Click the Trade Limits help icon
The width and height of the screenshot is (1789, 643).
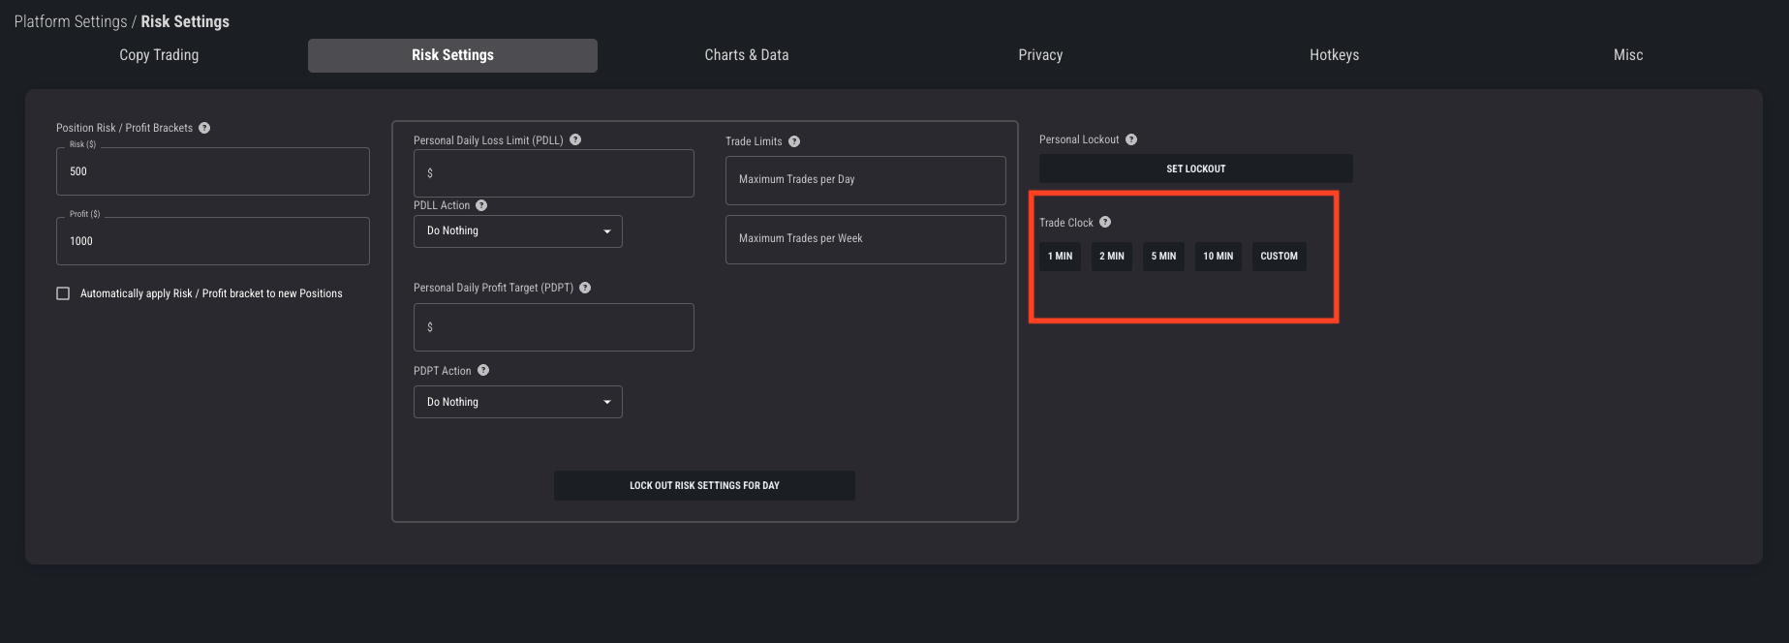794,141
